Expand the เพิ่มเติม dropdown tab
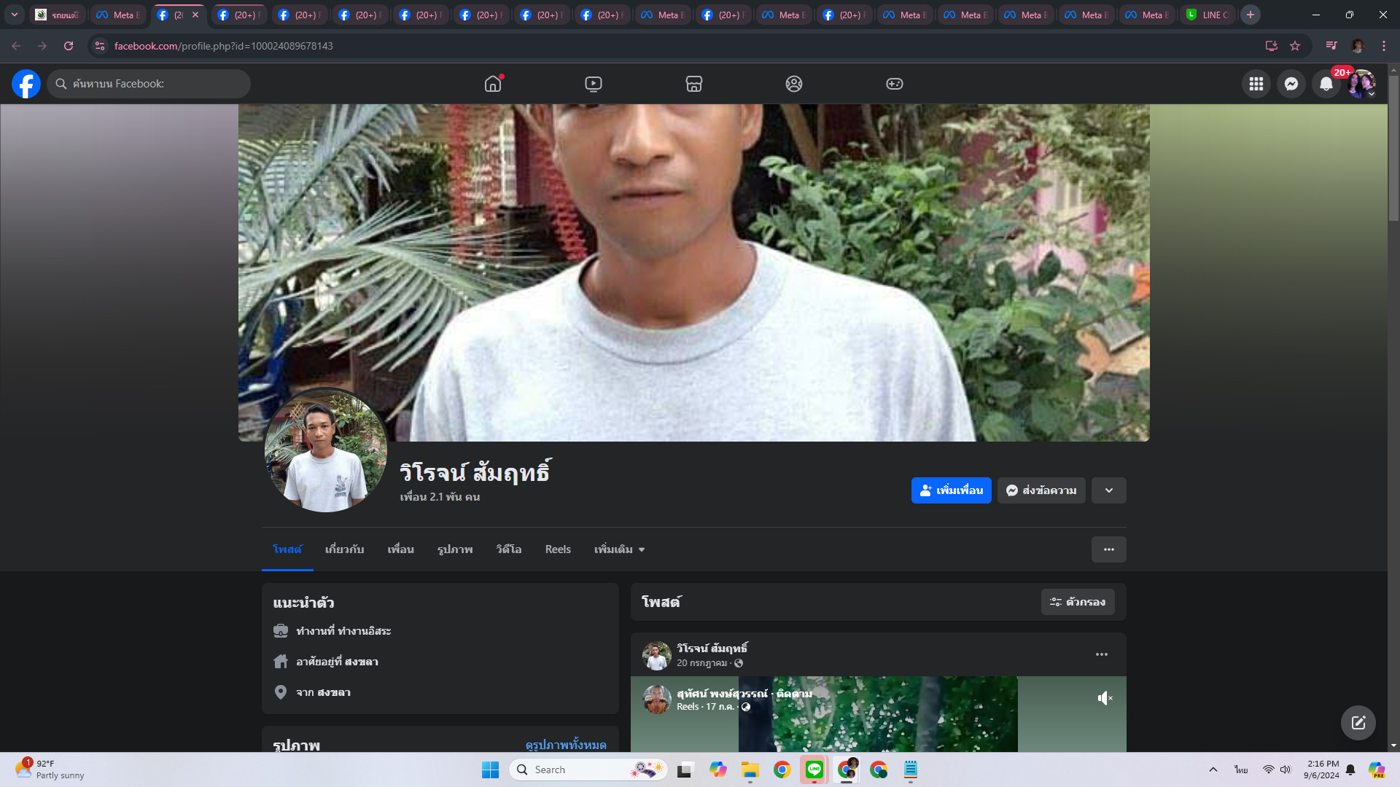1400x787 pixels. coord(619,549)
